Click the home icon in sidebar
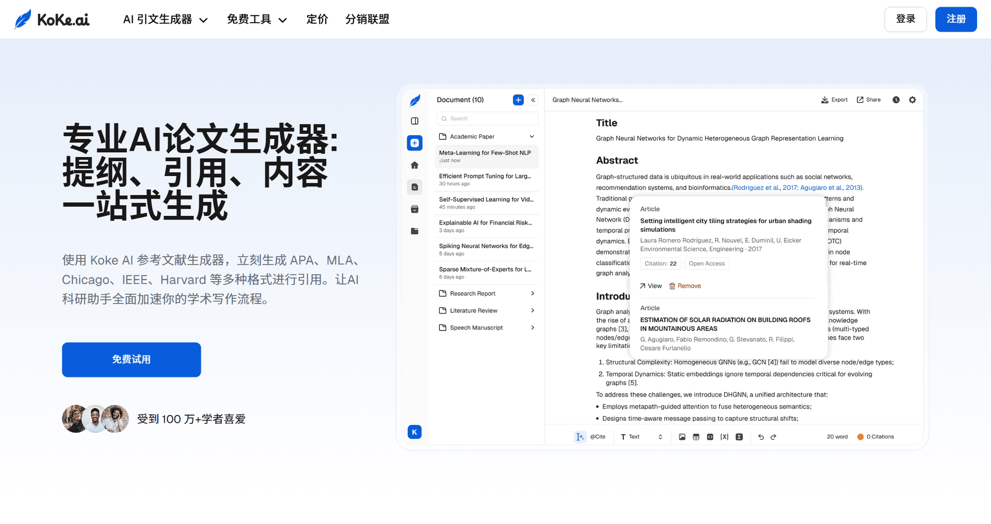This screenshot has height=524, width=991. click(414, 165)
